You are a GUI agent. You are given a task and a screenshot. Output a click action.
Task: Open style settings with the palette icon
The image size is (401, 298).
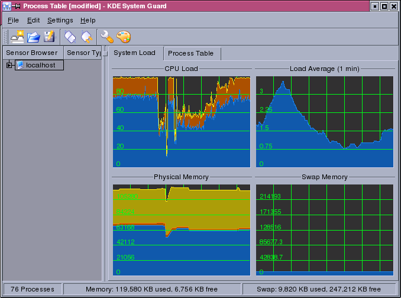(x=123, y=37)
